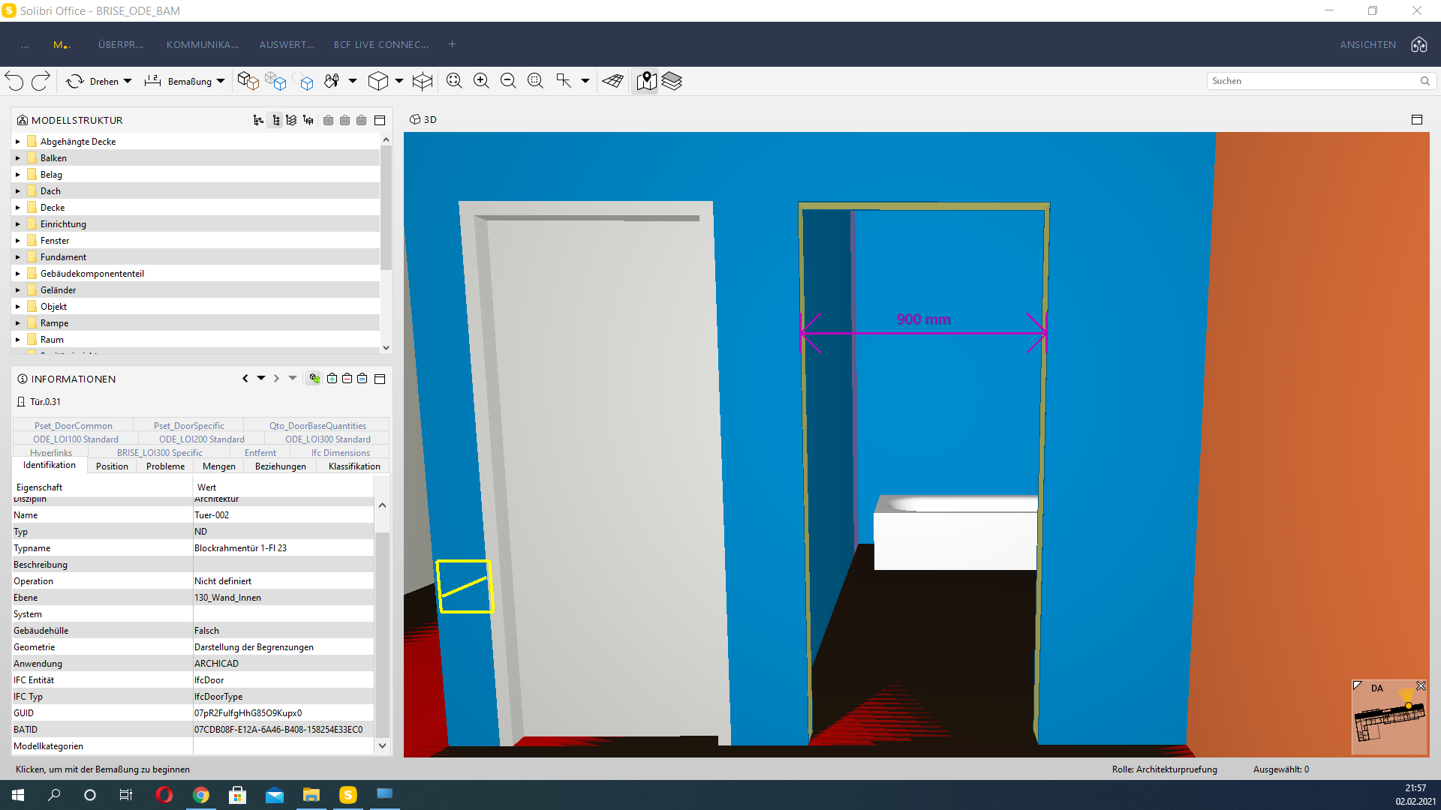Maximize the Modellstruktur panel
The width and height of the screenshot is (1441, 810).
coord(380,120)
